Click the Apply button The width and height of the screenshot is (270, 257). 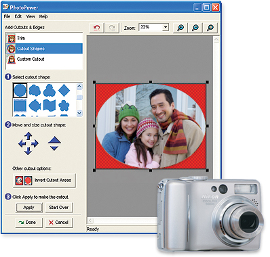[29, 208]
